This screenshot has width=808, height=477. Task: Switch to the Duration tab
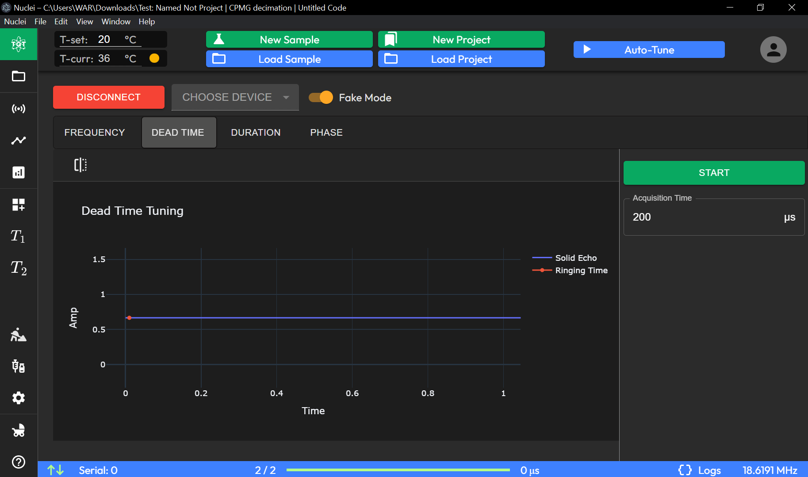click(x=256, y=133)
